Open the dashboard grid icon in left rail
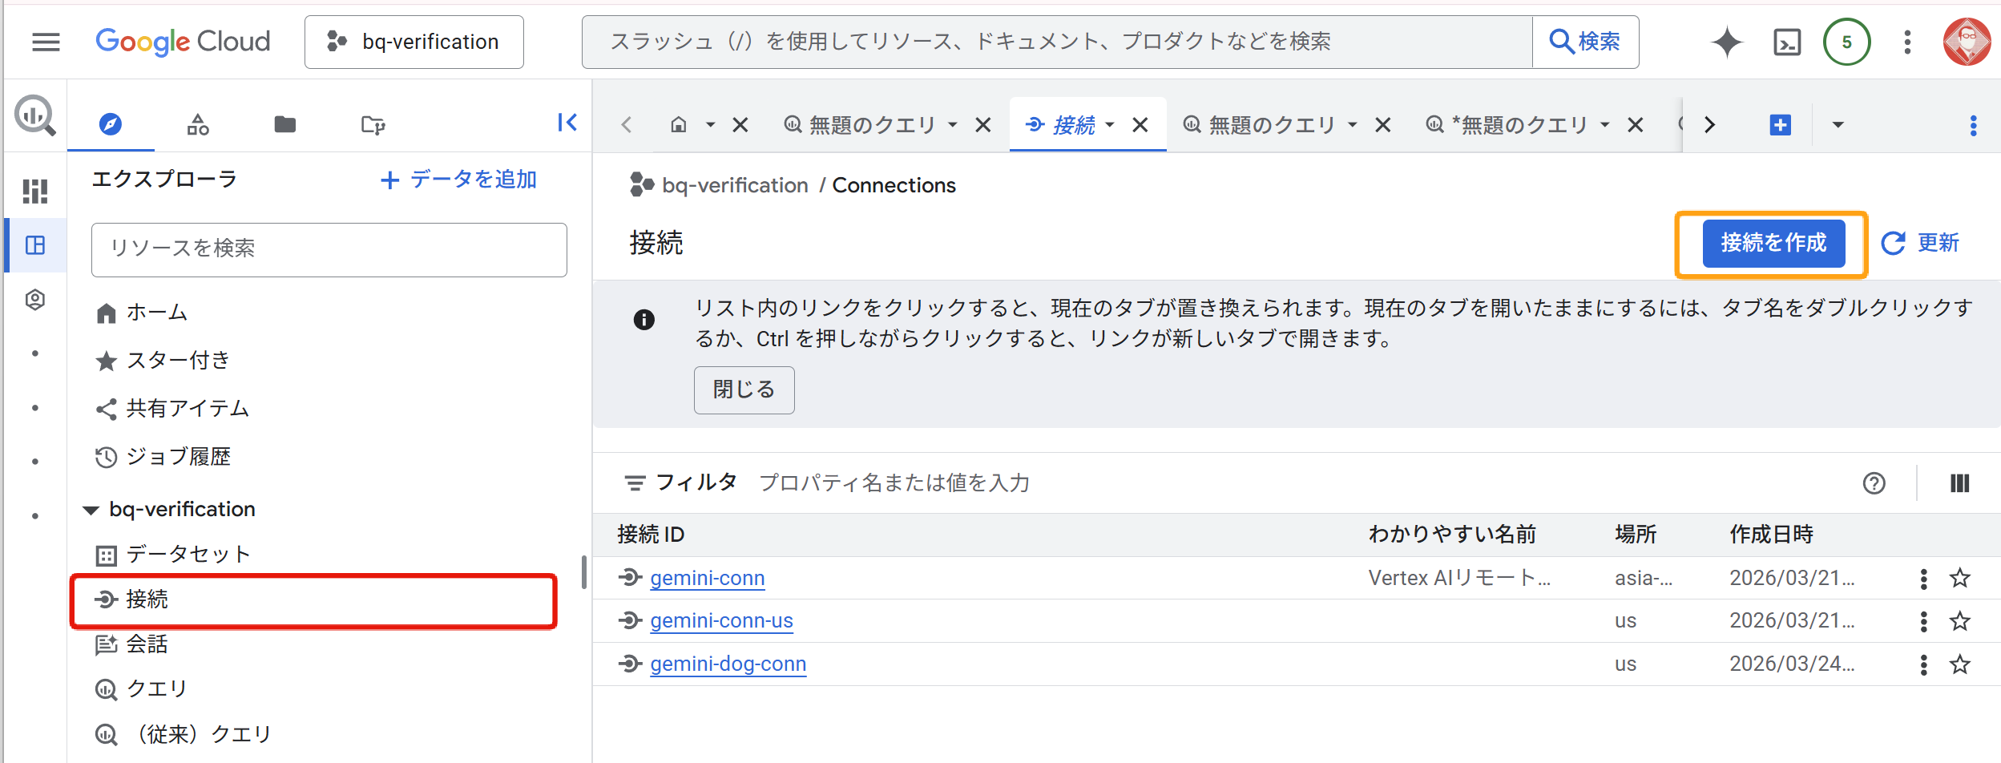Image resolution: width=2001 pixels, height=763 pixels. pyautogui.click(x=34, y=191)
